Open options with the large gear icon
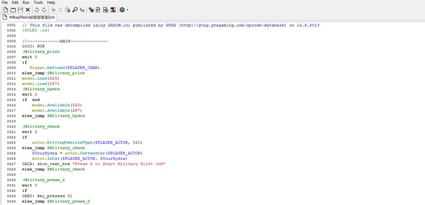This screenshot has height=205, width=425. tap(122, 10)
